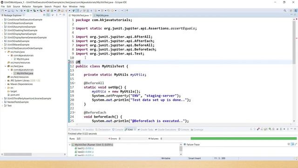Viewport: 298px width, 168px height.
Task: Open the Navigate menu
Action: [x=38, y=7]
